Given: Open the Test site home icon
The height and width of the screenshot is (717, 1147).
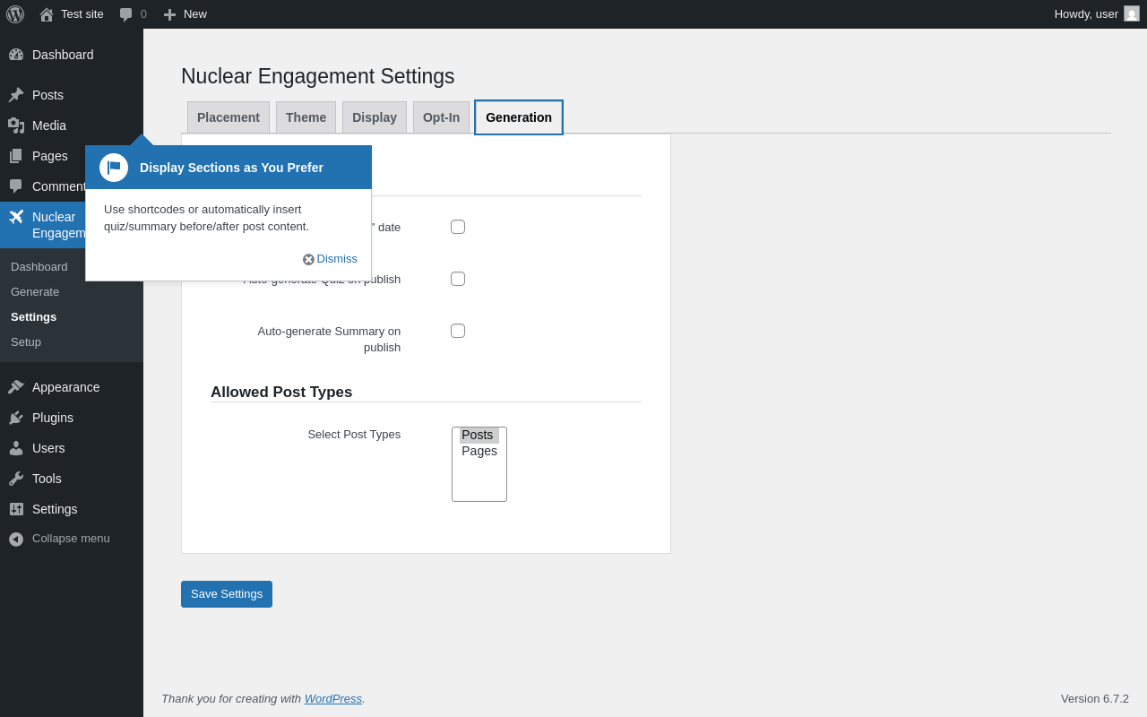Looking at the screenshot, I should coord(47,14).
